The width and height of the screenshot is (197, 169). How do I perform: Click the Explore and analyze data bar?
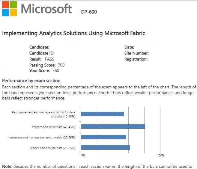(x=106, y=148)
